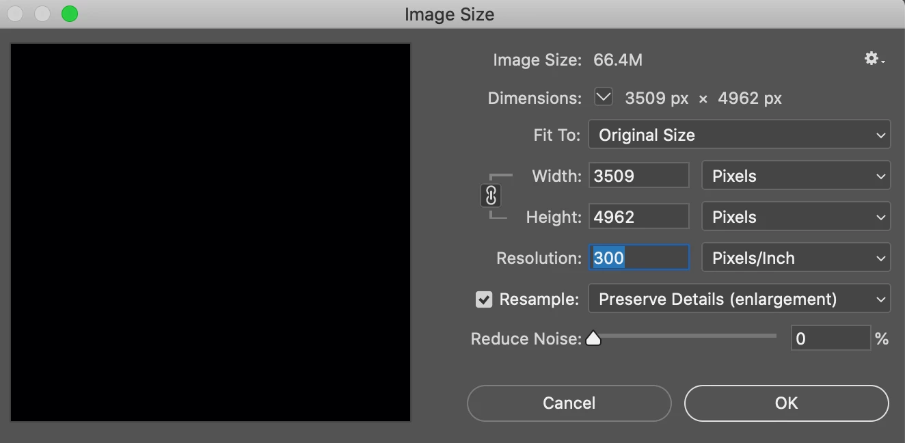Confirm with the OK button
The width and height of the screenshot is (905, 443).
[x=786, y=403]
